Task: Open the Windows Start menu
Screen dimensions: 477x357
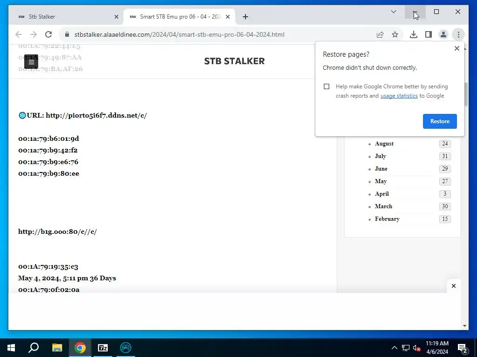Action: pyautogui.click(x=11, y=348)
